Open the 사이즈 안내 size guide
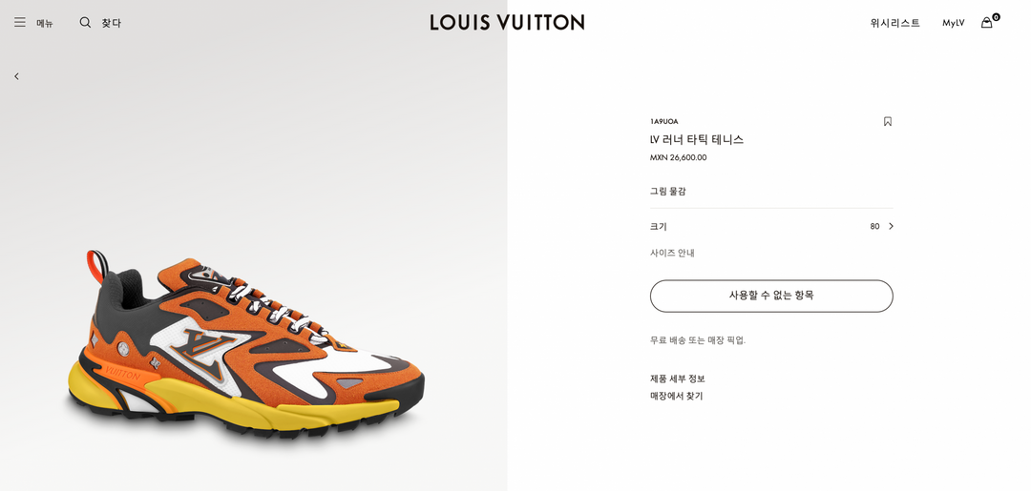1031x491 pixels. (673, 253)
